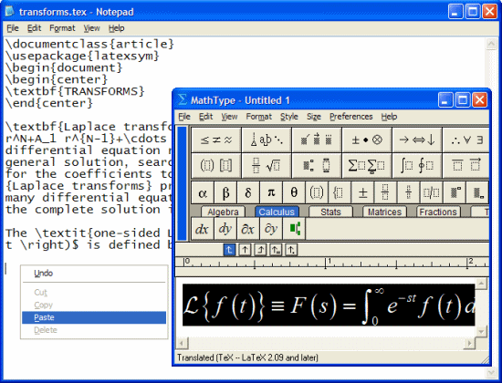This screenshot has width=502, height=383.
Task: Click MathType horizontal scroll left arrow
Action: [x=182, y=344]
